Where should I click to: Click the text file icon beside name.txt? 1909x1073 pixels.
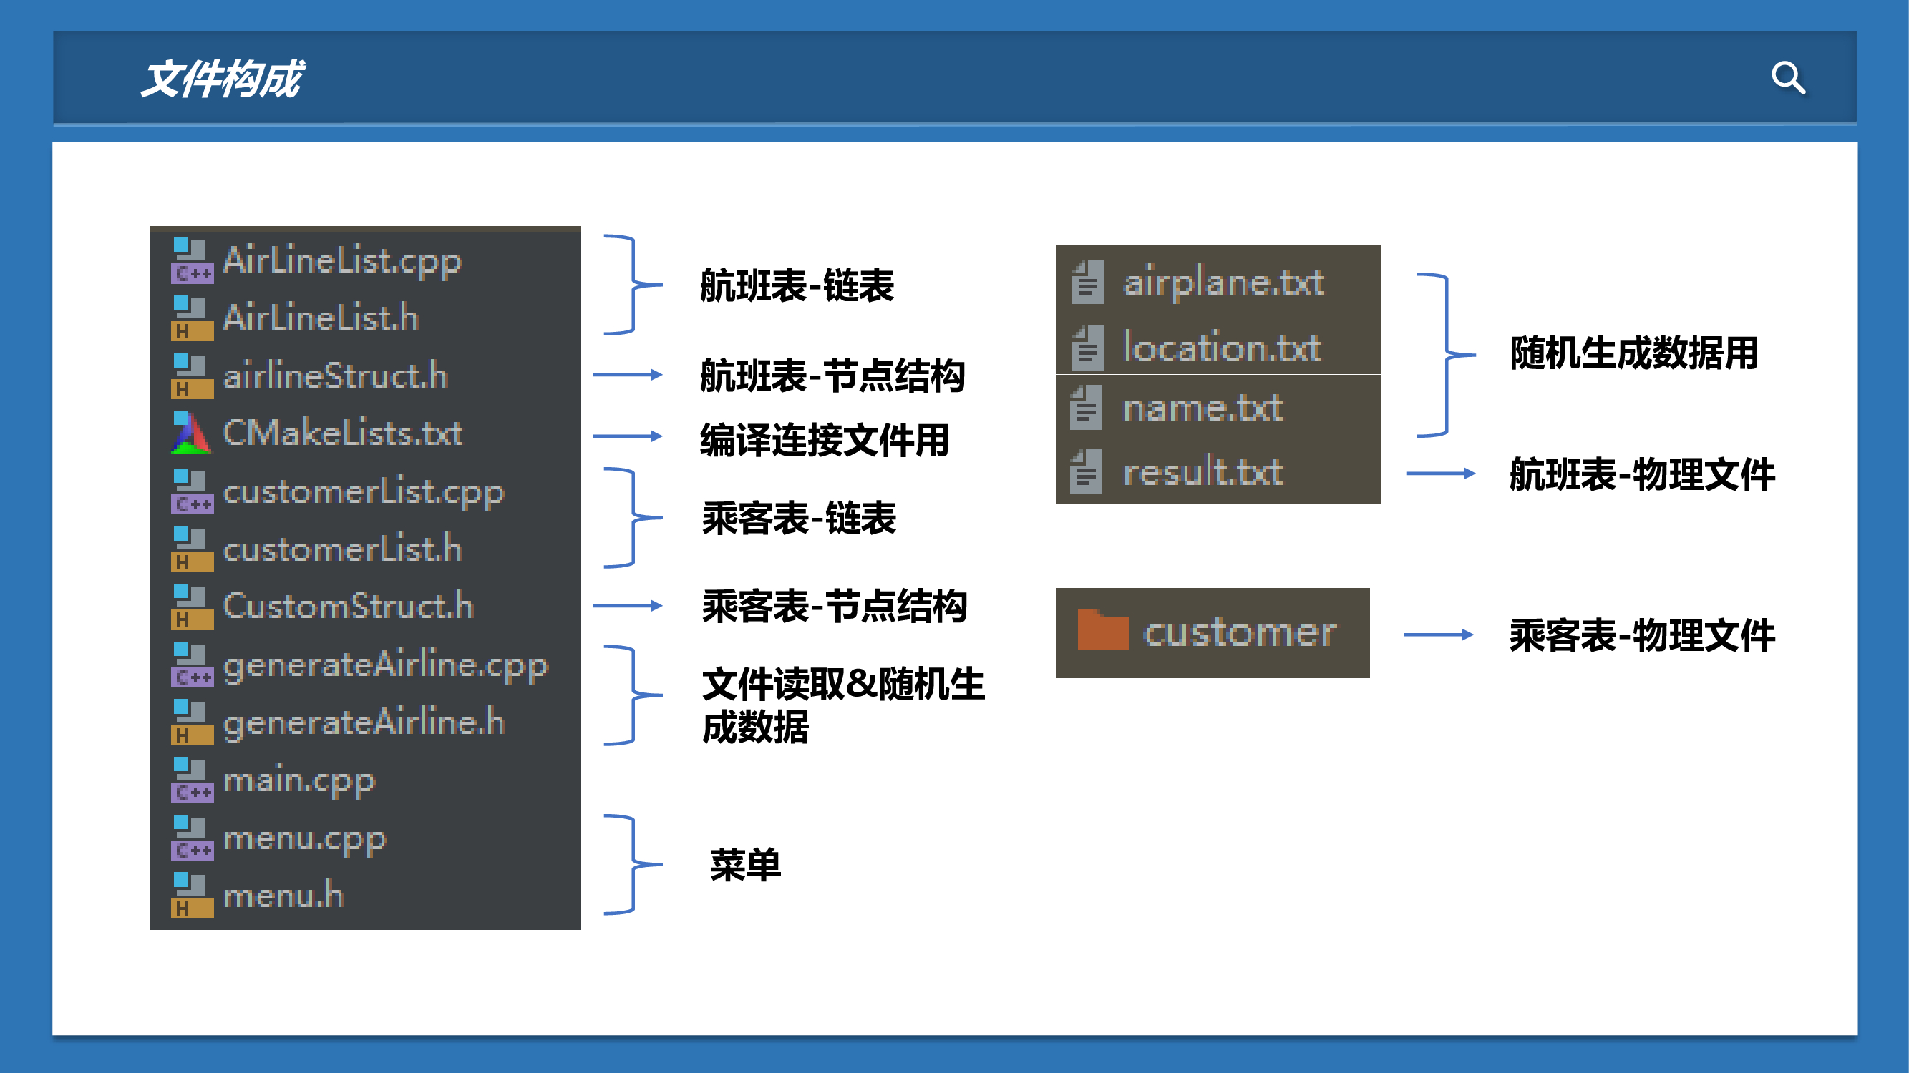coord(1087,407)
